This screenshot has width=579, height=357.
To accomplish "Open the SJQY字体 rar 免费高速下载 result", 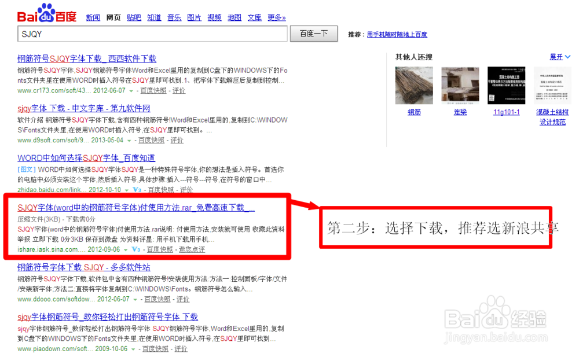I will pos(136,208).
